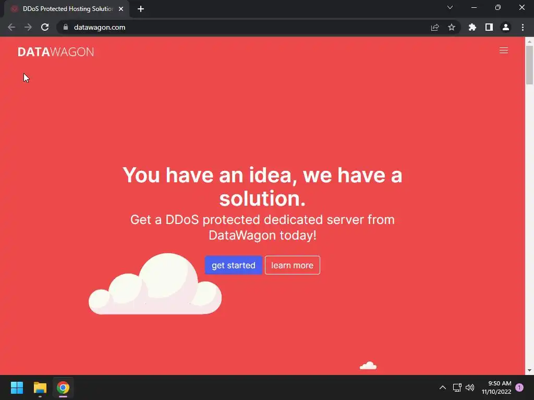The width and height of the screenshot is (534, 400).
Task: Open the notification count badge
Action: click(x=519, y=387)
